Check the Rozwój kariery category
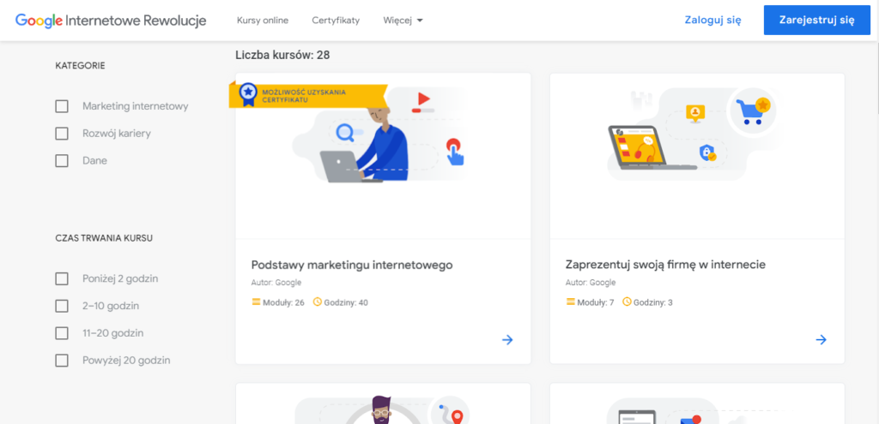879x424 pixels. click(x=62, y=134)
